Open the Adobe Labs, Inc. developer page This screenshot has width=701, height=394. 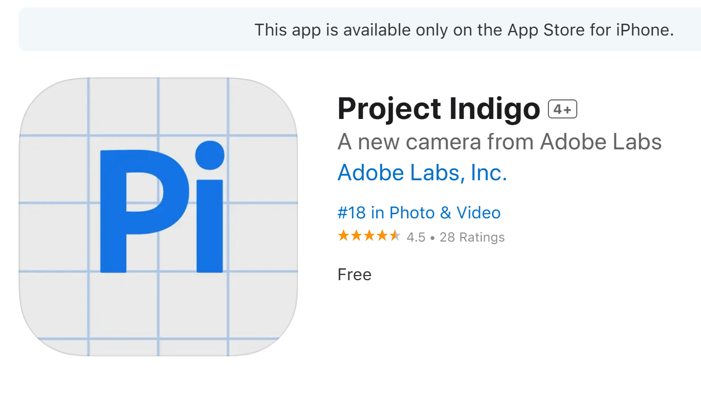(422, 173)
